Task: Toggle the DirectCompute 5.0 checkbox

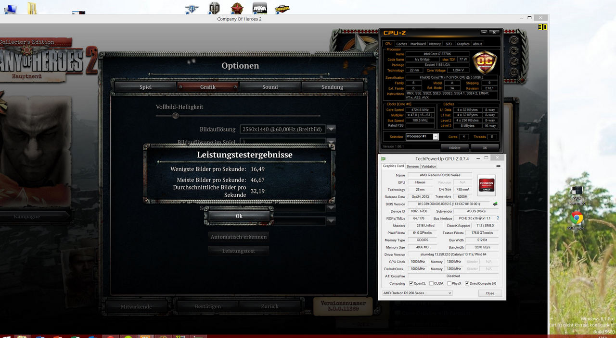Action: click(467, 283)
